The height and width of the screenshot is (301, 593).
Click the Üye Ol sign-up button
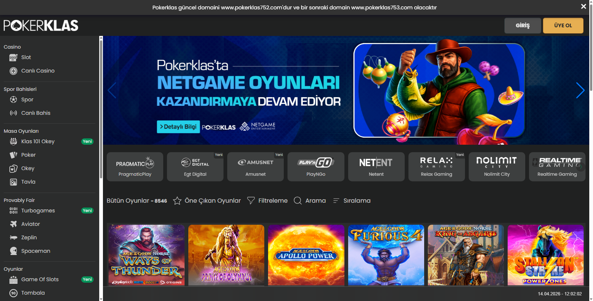tap(563, 25)
